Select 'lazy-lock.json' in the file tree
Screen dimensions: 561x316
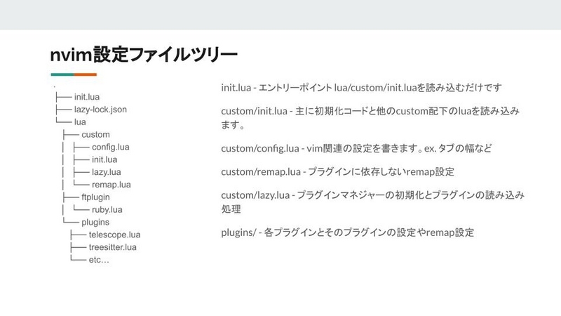[100, 110]
